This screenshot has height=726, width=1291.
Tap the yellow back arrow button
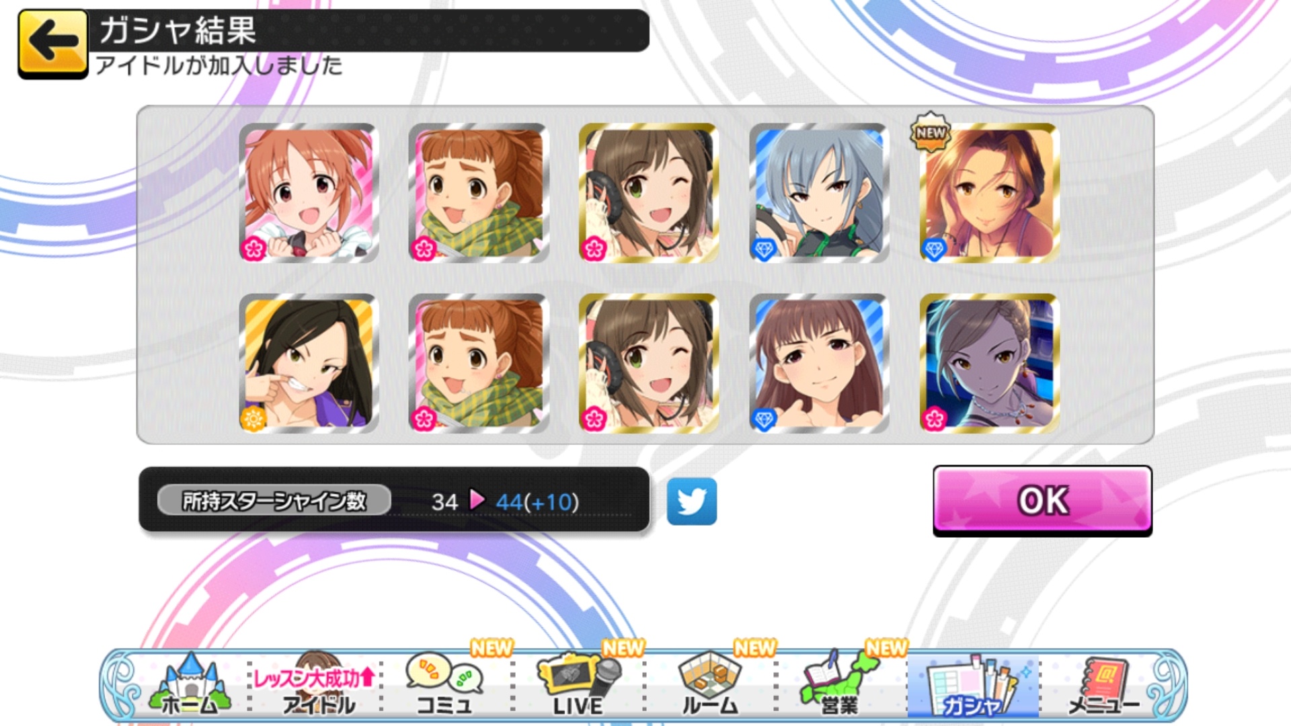pyautogui.click(x=53, y=44)
